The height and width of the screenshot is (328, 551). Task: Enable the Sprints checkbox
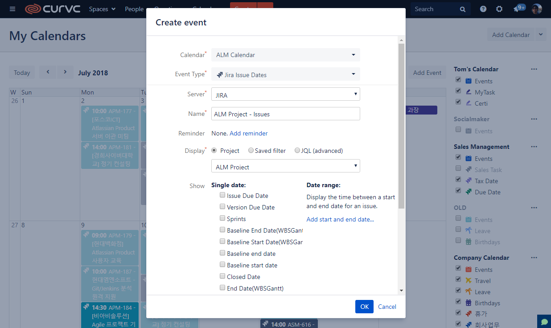222,218
